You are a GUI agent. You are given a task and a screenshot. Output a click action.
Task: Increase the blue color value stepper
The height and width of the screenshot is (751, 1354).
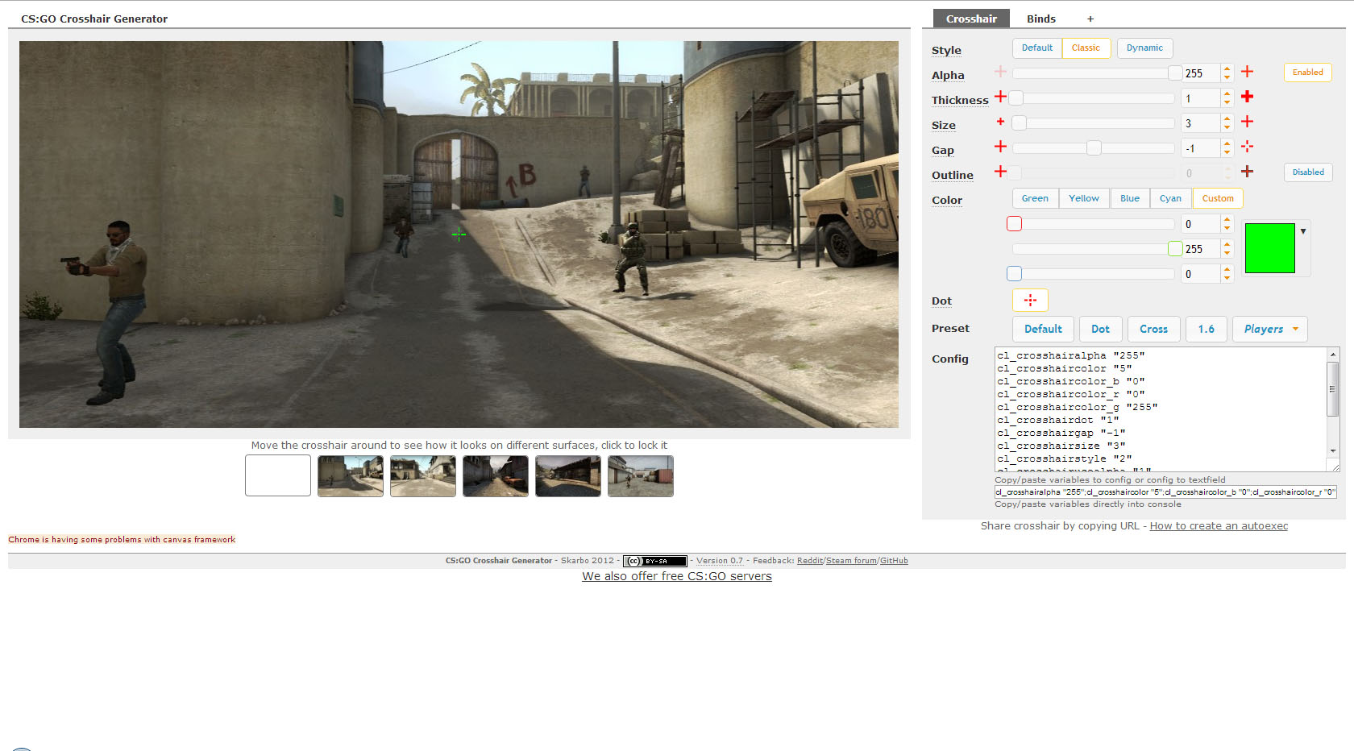coord(1227,269)
